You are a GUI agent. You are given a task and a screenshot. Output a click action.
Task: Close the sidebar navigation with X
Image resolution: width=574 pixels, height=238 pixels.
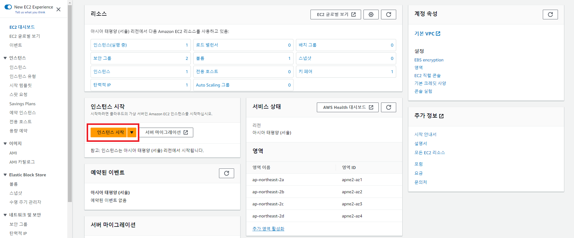point(58,9)
